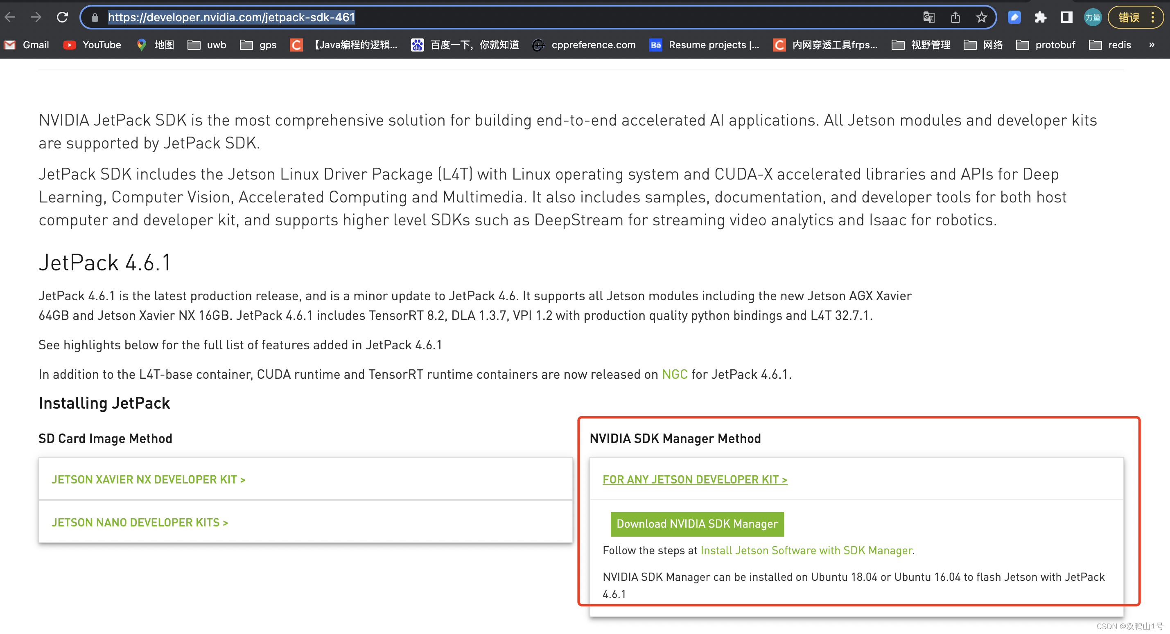
Task: Open the protobuf bookmark folder
Action: coord(1046,45)
